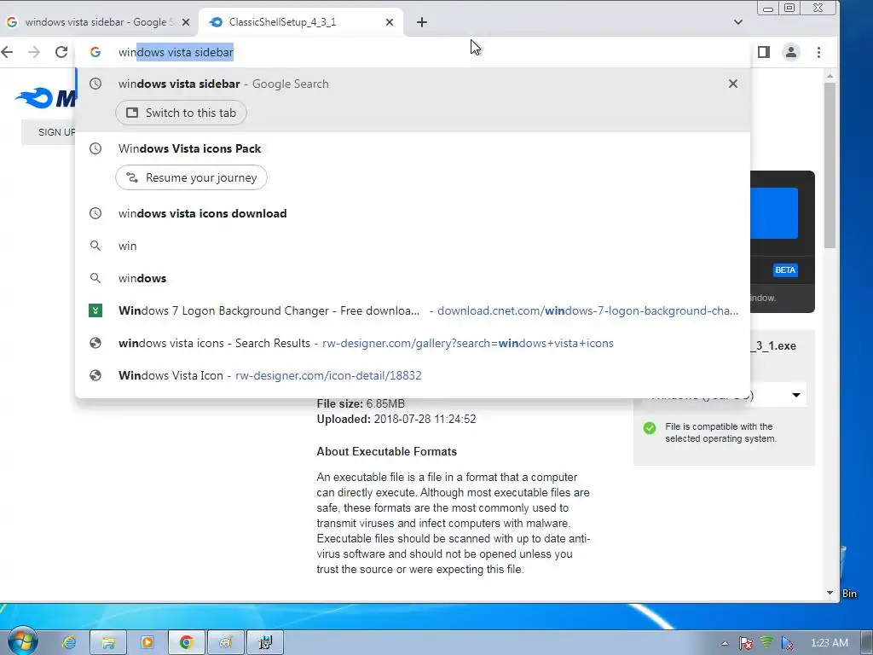Click the blue download button
This screenshot has width=873, height=655.
[774, 213]
